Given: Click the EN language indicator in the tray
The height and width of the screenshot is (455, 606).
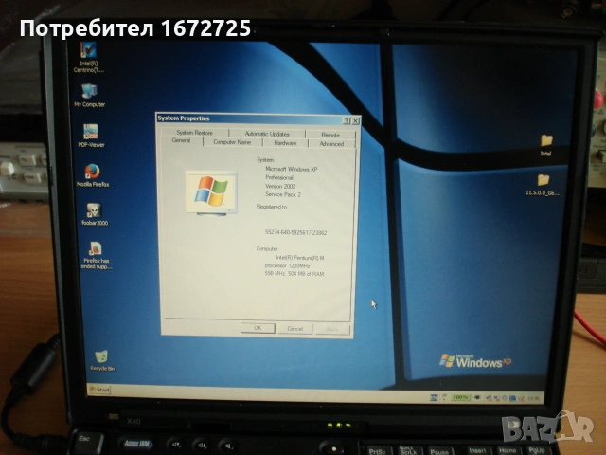Looking at the screenshot, I should point(434,397).
